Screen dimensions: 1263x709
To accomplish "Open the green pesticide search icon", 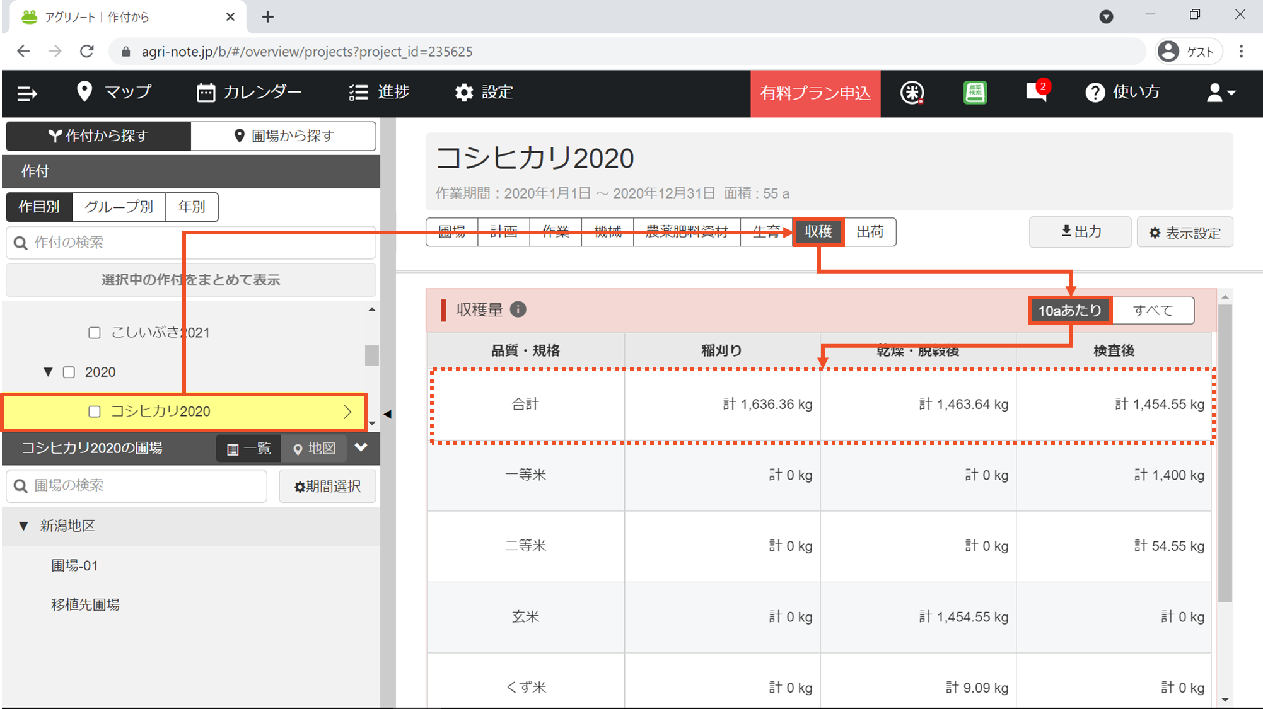I will (975, 93).
